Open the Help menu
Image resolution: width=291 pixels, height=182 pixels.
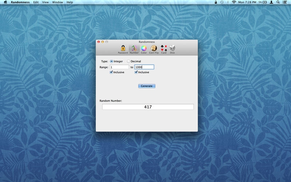click(x=70, y=2)
